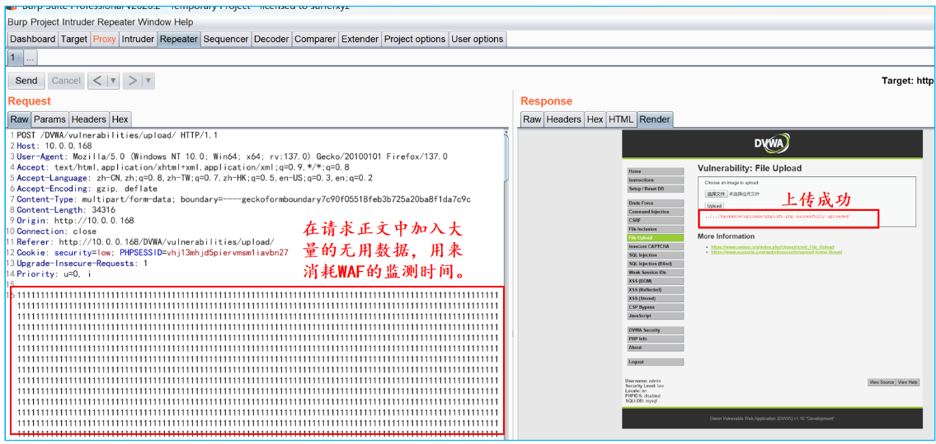Open Insecure CAPTCHA in DVWA sidebar
Image resolution: width=936 pixels, height=444 pixels.
[656, 246]
